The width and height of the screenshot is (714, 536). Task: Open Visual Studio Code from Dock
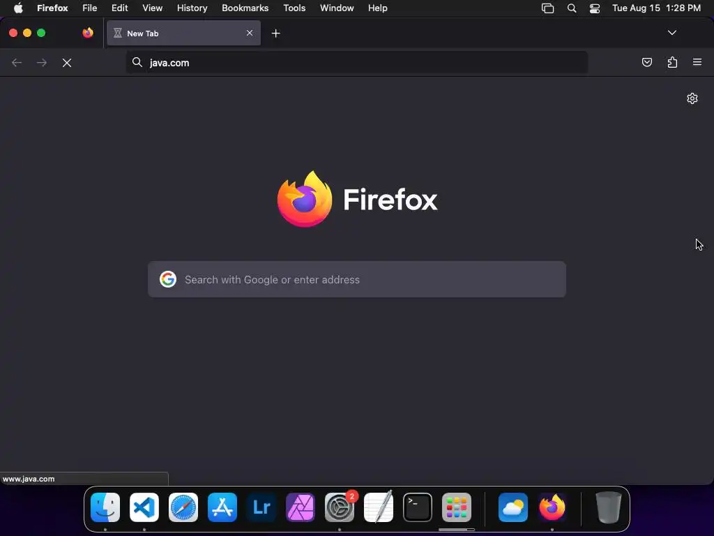[x=144, y=507]
